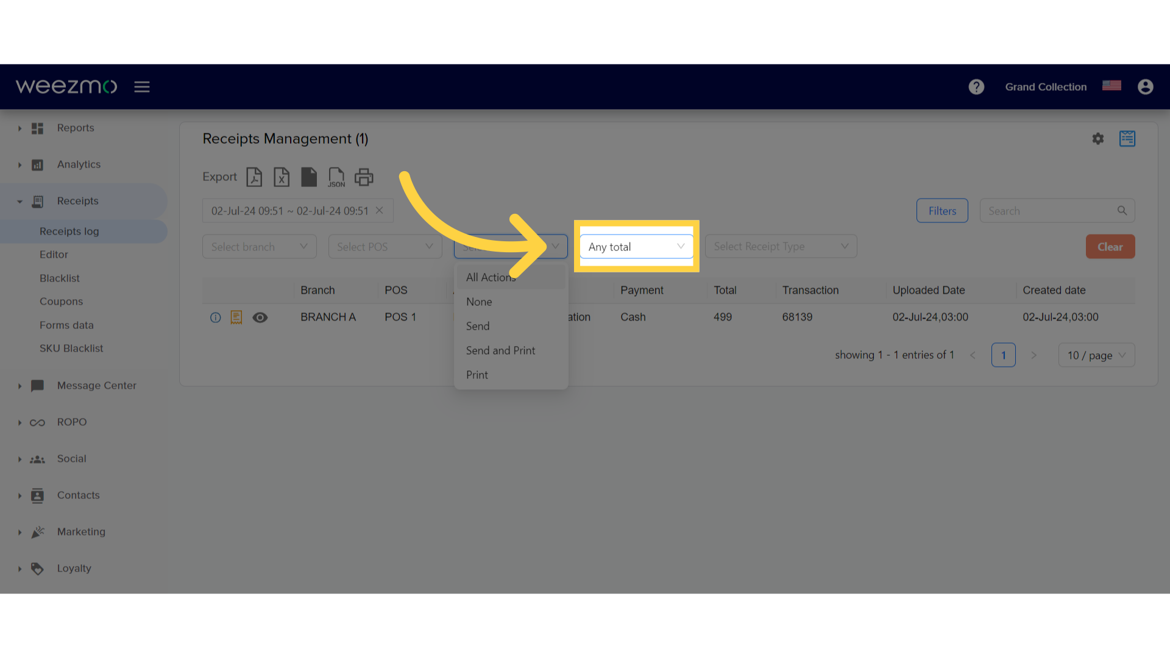Select Send from the actions menu
This screenshot has height=658, width=1170.
pos(477,325)
